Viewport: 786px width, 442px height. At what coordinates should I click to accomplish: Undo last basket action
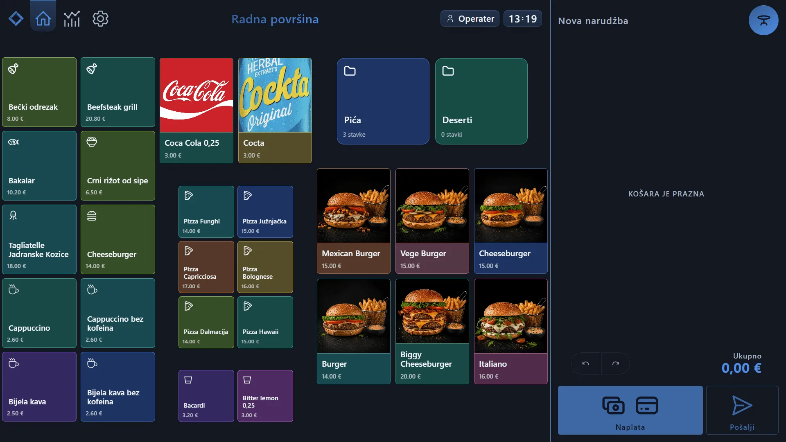pyautogui.click(x=586, y=363)
